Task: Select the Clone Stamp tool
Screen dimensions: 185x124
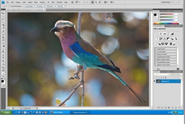Action: pos(3,37)
